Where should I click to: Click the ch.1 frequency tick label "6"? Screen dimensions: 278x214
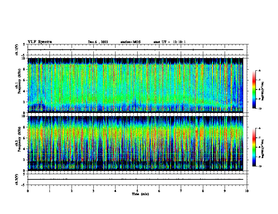pos(25,80)
